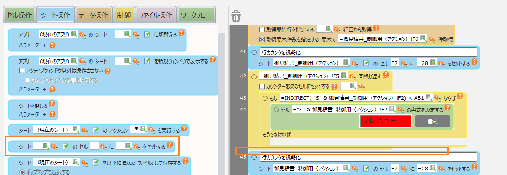Open the アクション dropdown arrow

[x=136, y=130]
